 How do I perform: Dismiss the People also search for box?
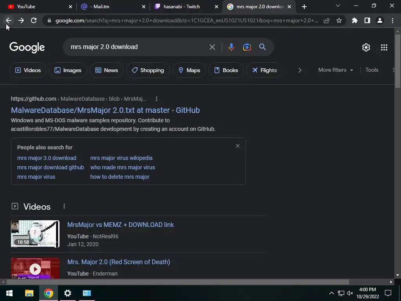(x=238, y=146)
